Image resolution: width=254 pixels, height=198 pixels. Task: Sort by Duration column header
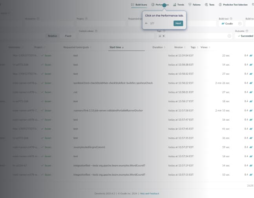pos(158,47)
